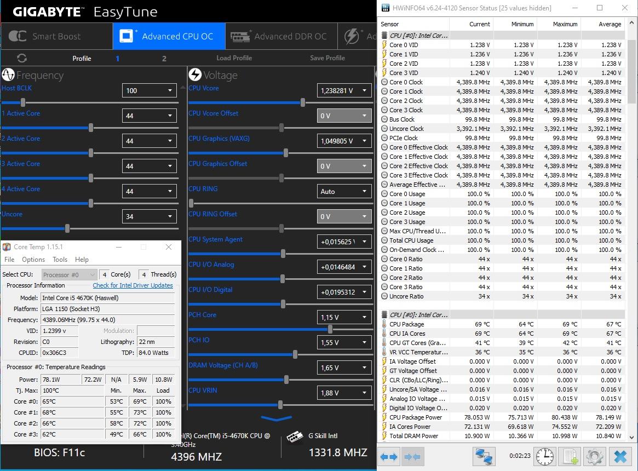Screen dimensions: 638x471
Task: Click the Current column header in HWiNFO
Action: [480, 24]
